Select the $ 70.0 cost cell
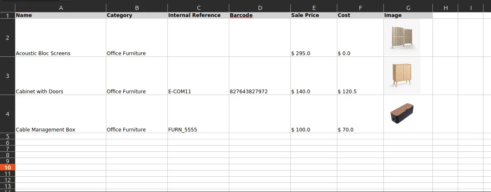This screenshot has width=491, height=192. tap(360, 114)
